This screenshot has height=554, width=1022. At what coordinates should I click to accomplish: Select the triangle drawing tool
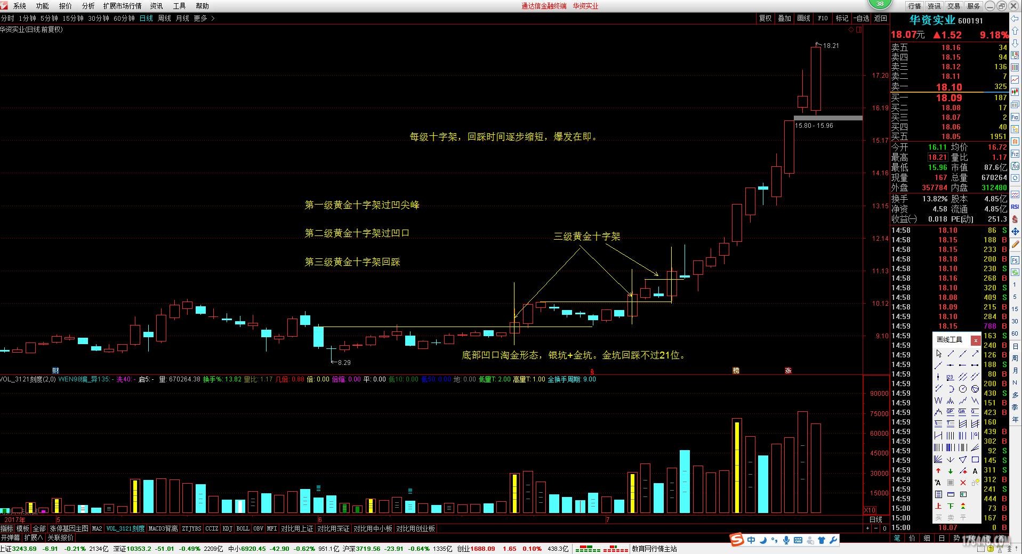[963, 460]
